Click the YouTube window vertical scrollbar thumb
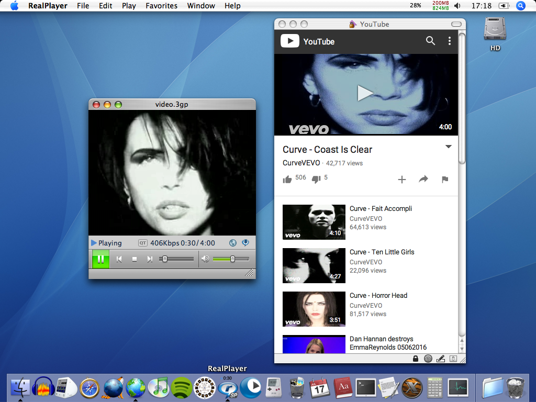536x402 pixels. [x=462, y=98]
